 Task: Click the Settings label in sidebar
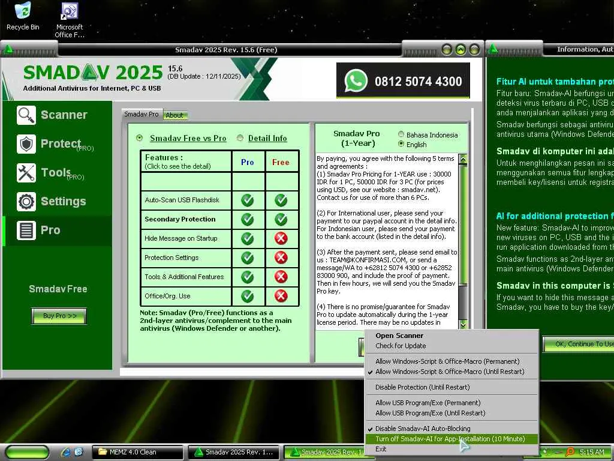click(64, 202)
